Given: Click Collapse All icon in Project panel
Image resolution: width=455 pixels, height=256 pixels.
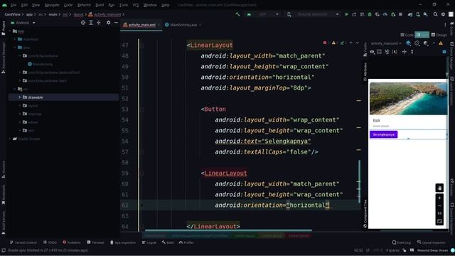Looking at the screenshot, I should click(99, 23).
